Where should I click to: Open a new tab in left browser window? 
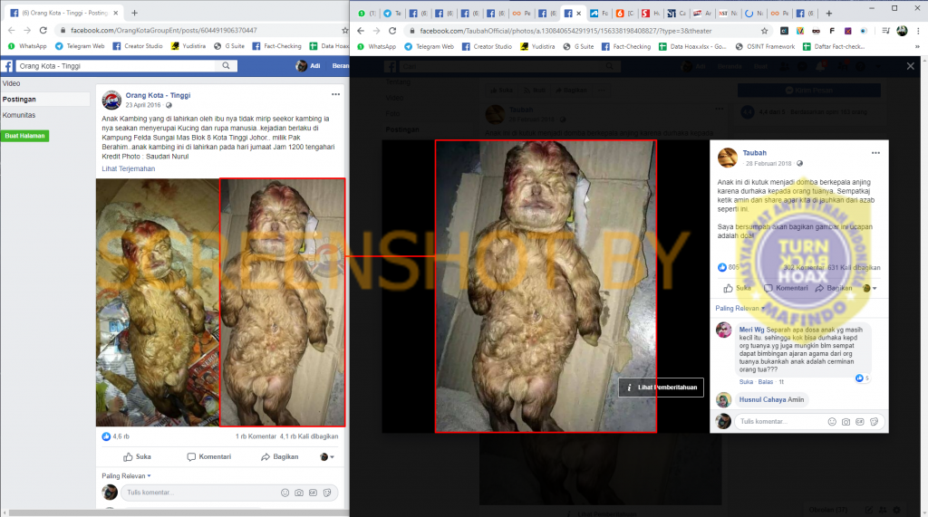[134, 13]
